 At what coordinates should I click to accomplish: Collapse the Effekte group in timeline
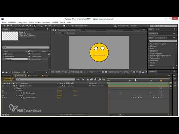(x=15, y=88)
